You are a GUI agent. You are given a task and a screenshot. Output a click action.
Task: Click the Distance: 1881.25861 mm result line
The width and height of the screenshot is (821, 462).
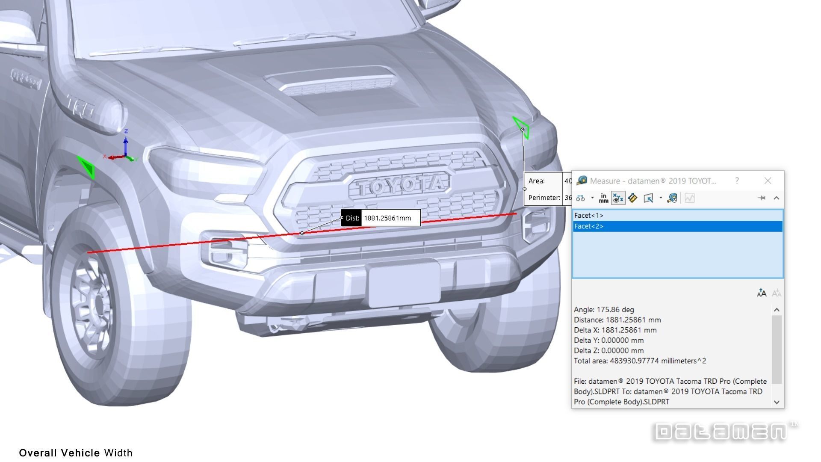pyautogui.click(x=617, y=320)
